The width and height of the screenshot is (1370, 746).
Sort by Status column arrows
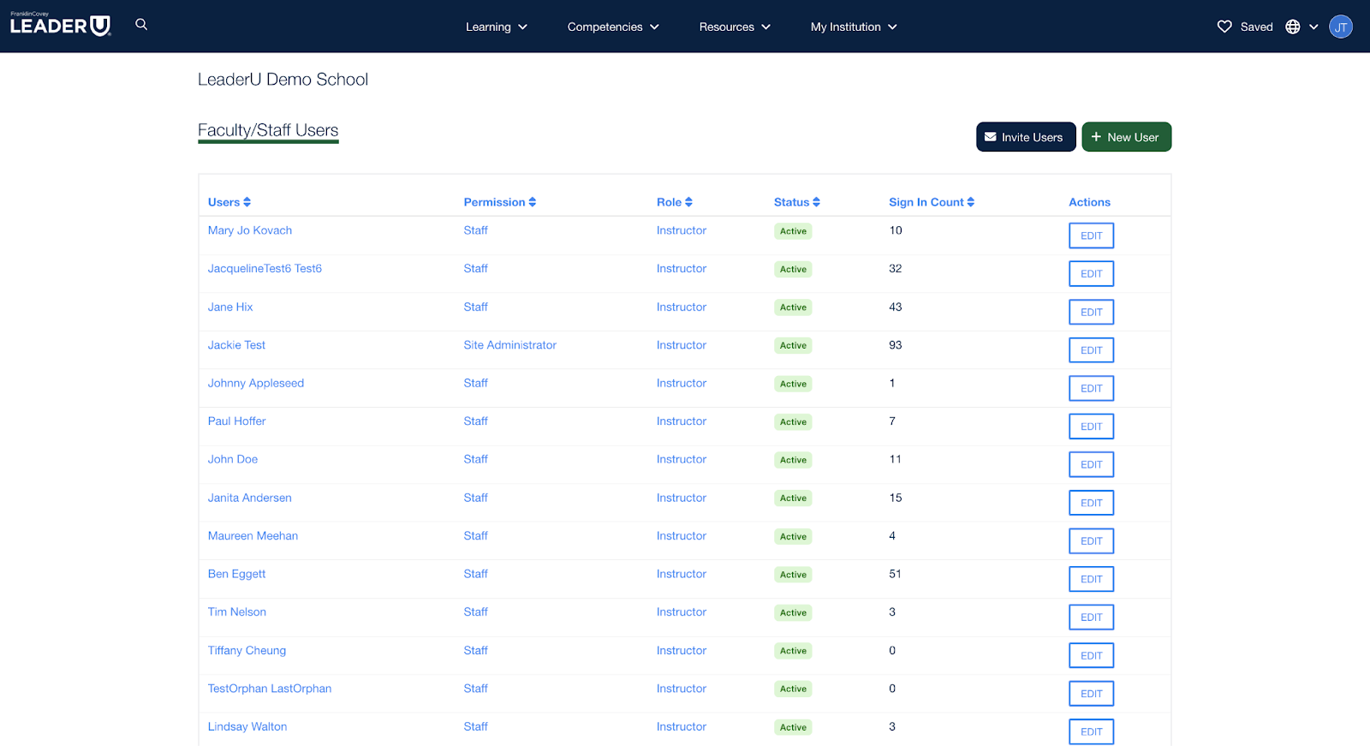(816, 202)
